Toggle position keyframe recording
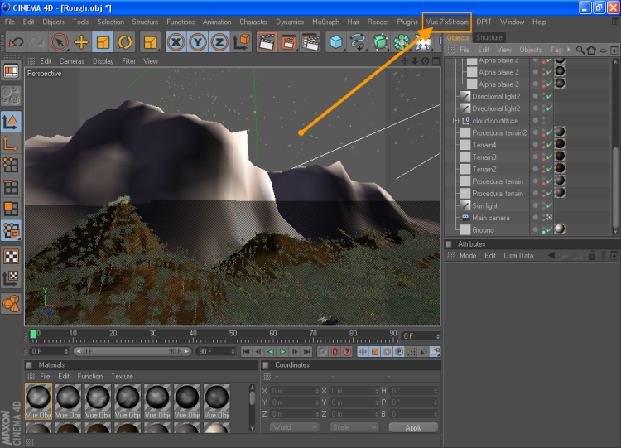 [363, 352]
